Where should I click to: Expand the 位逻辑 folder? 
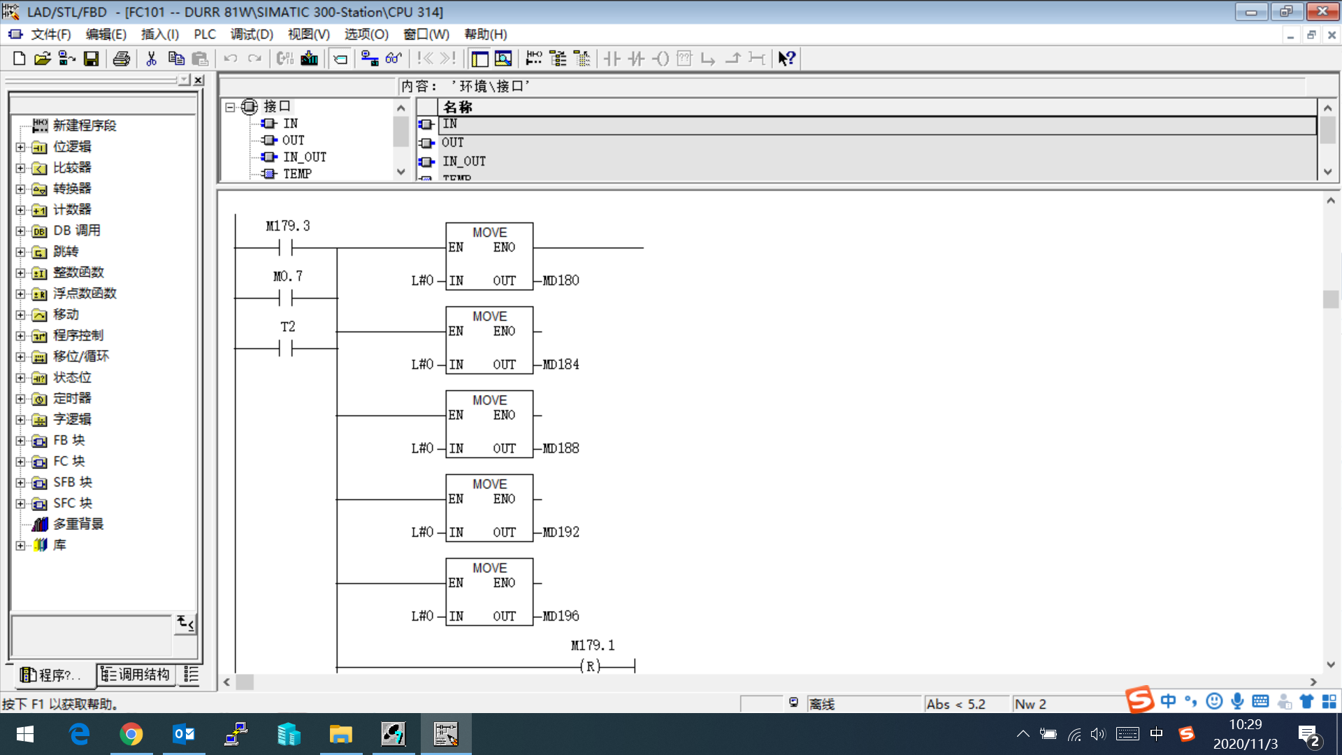click(20, 147)
